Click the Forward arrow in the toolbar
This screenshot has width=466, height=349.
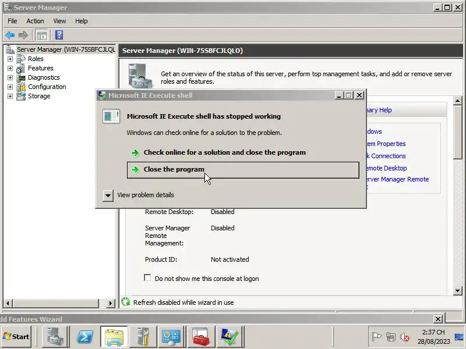click(23, 35)
